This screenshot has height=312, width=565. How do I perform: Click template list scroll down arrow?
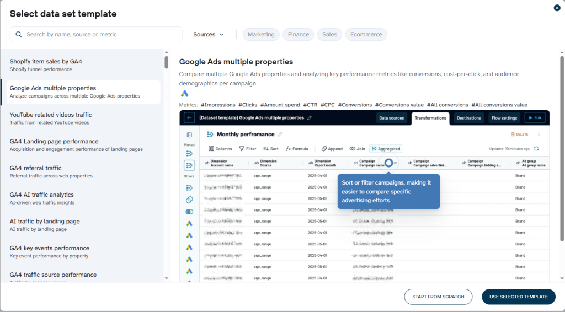166,278
